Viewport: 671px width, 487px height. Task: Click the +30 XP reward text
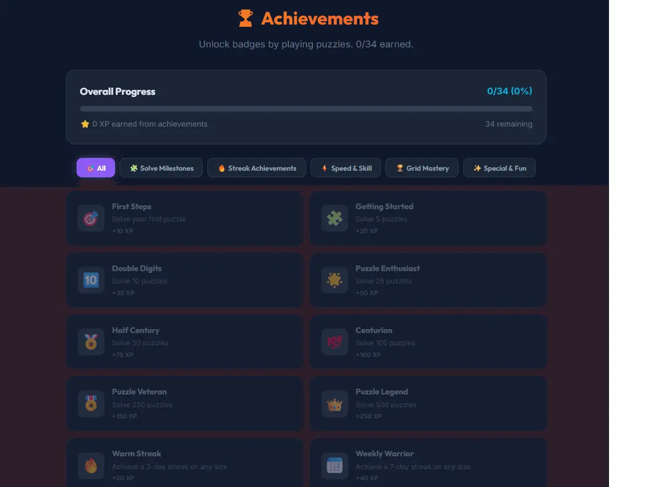point(123,293)
